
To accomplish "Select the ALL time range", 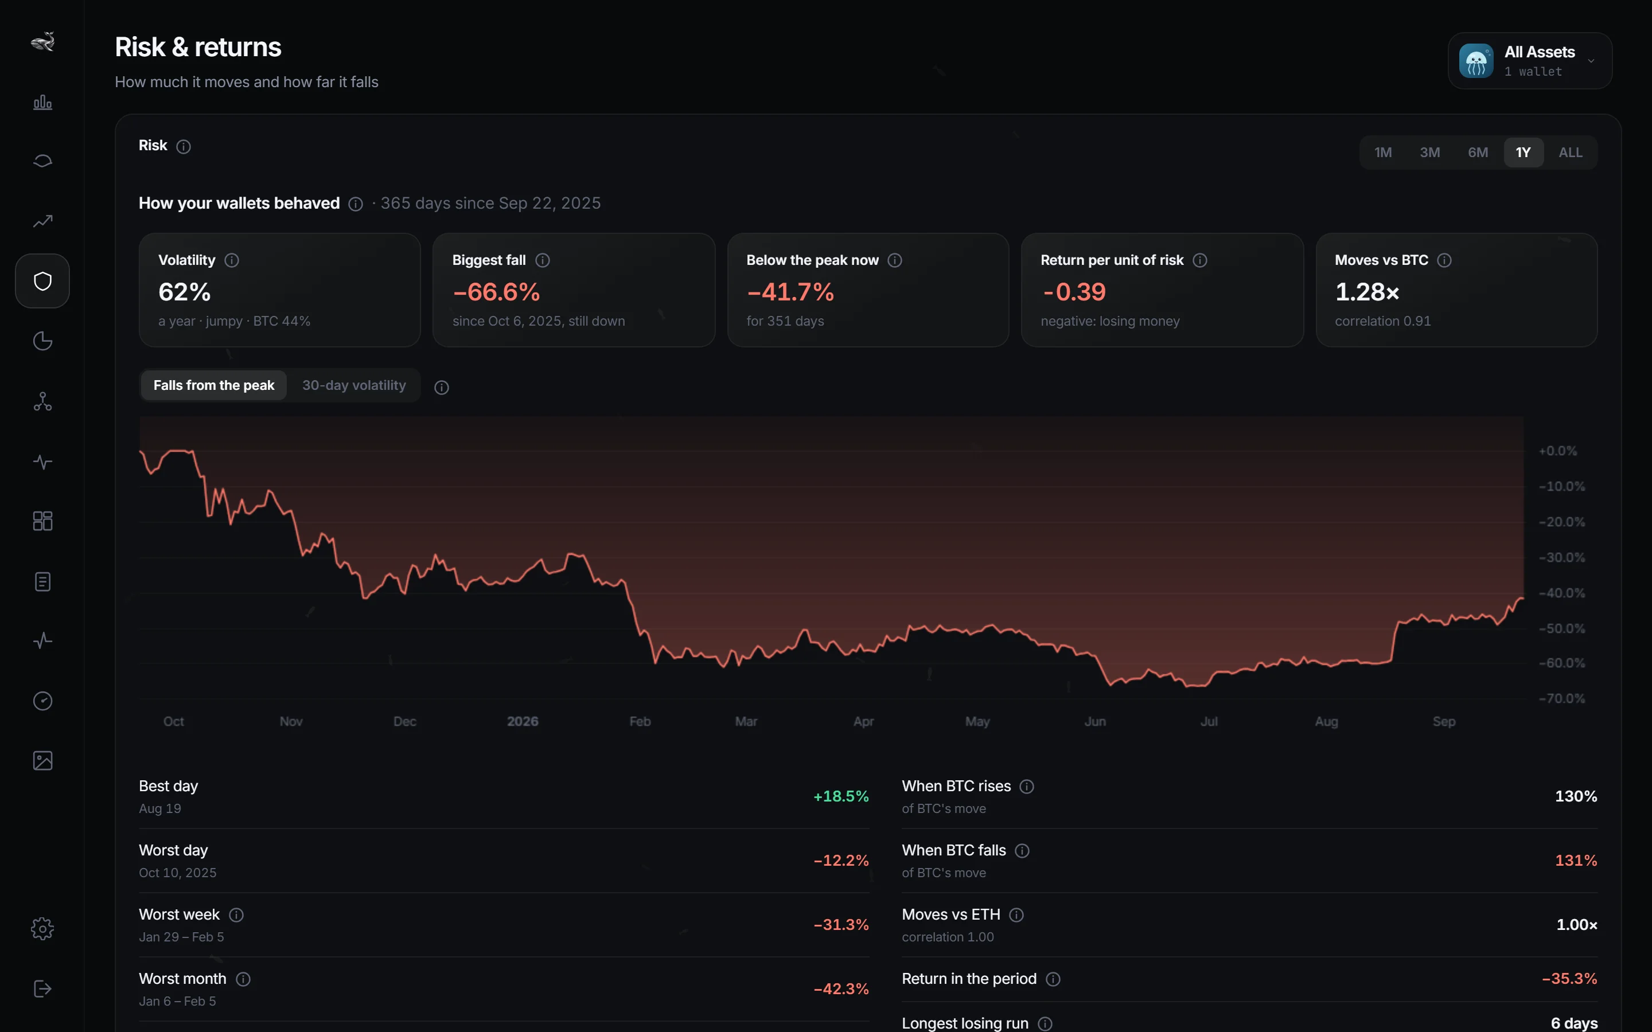I will [x=1570, y=153].
